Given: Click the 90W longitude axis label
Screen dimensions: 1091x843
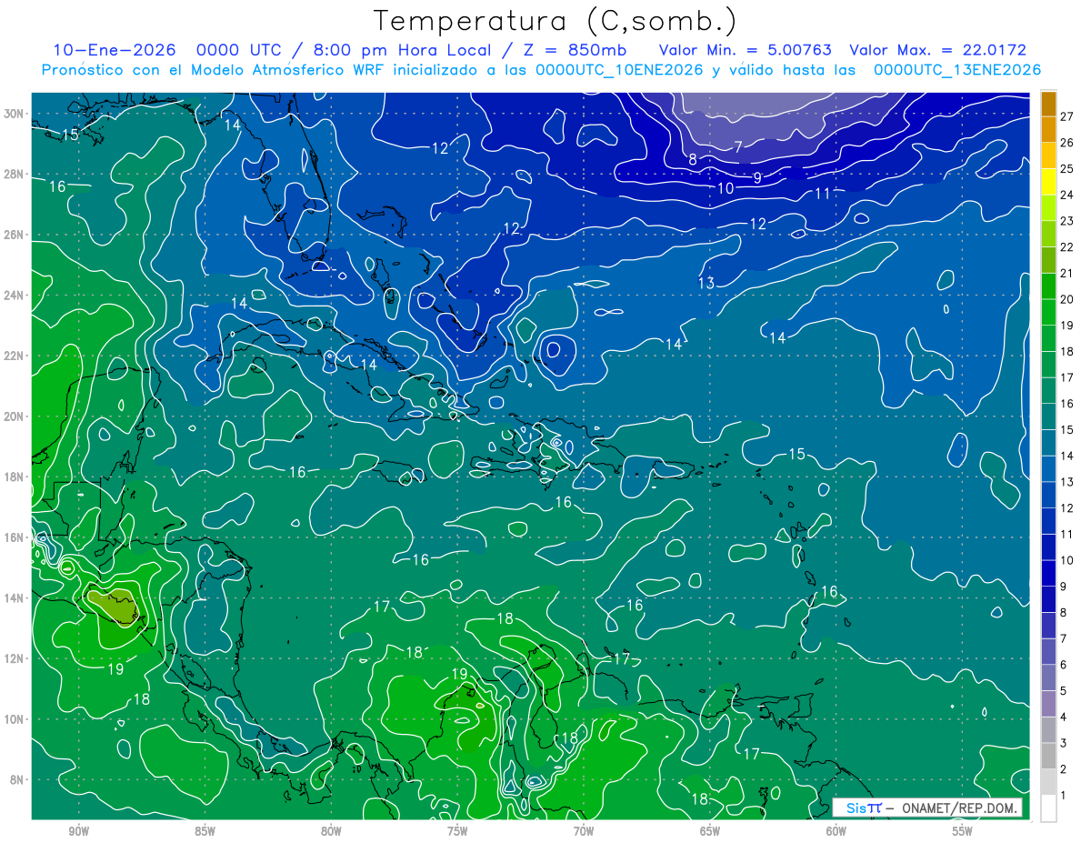Looking at the screenshot, I should (78, 831).
